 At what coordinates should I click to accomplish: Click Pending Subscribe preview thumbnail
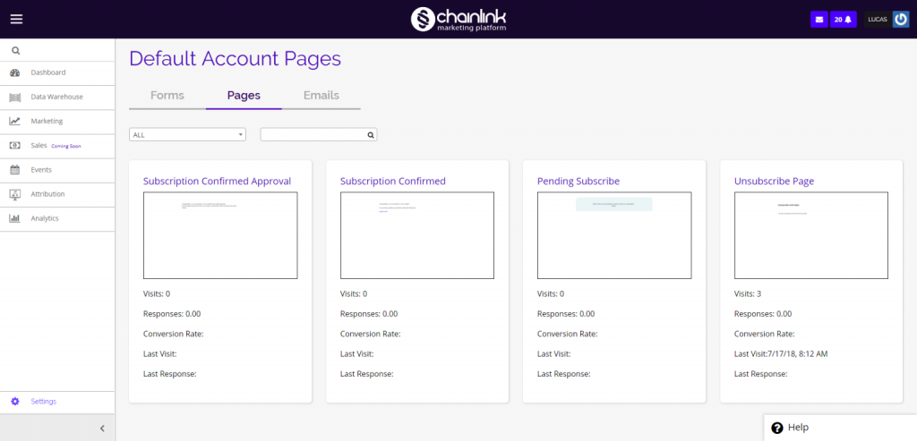[614, 235]
